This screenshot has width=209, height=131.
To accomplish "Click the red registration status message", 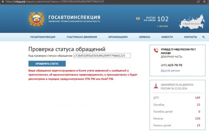I will pos(83,75).
